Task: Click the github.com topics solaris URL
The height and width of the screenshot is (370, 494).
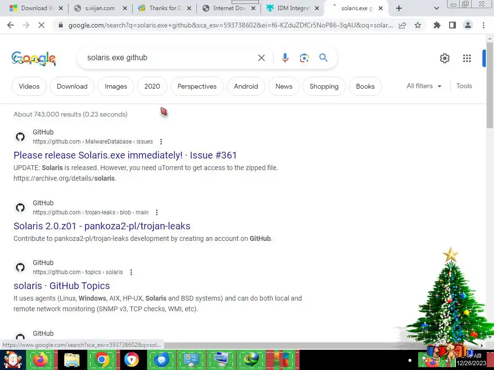Action: [78, 272]
